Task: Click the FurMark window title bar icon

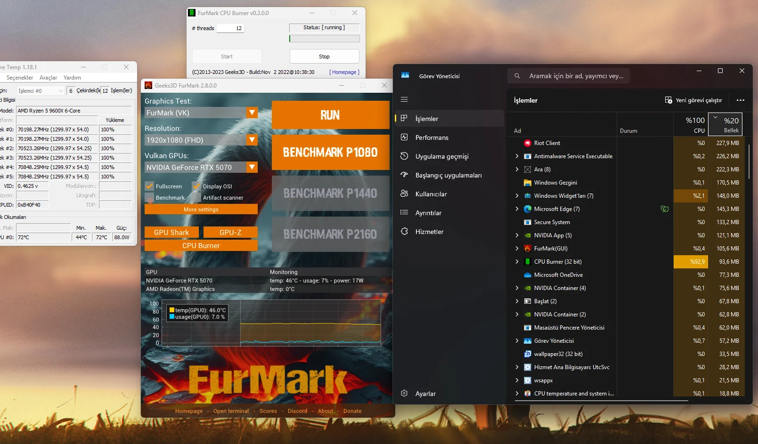Action: pyautogui.click(x=148, y=85)
